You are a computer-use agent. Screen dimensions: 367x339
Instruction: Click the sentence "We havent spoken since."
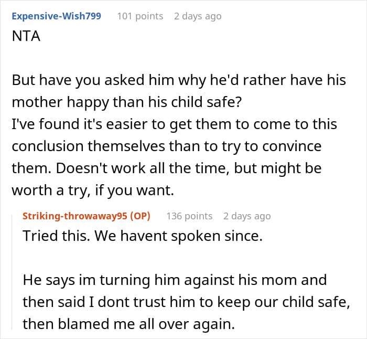tap(176, 236)
